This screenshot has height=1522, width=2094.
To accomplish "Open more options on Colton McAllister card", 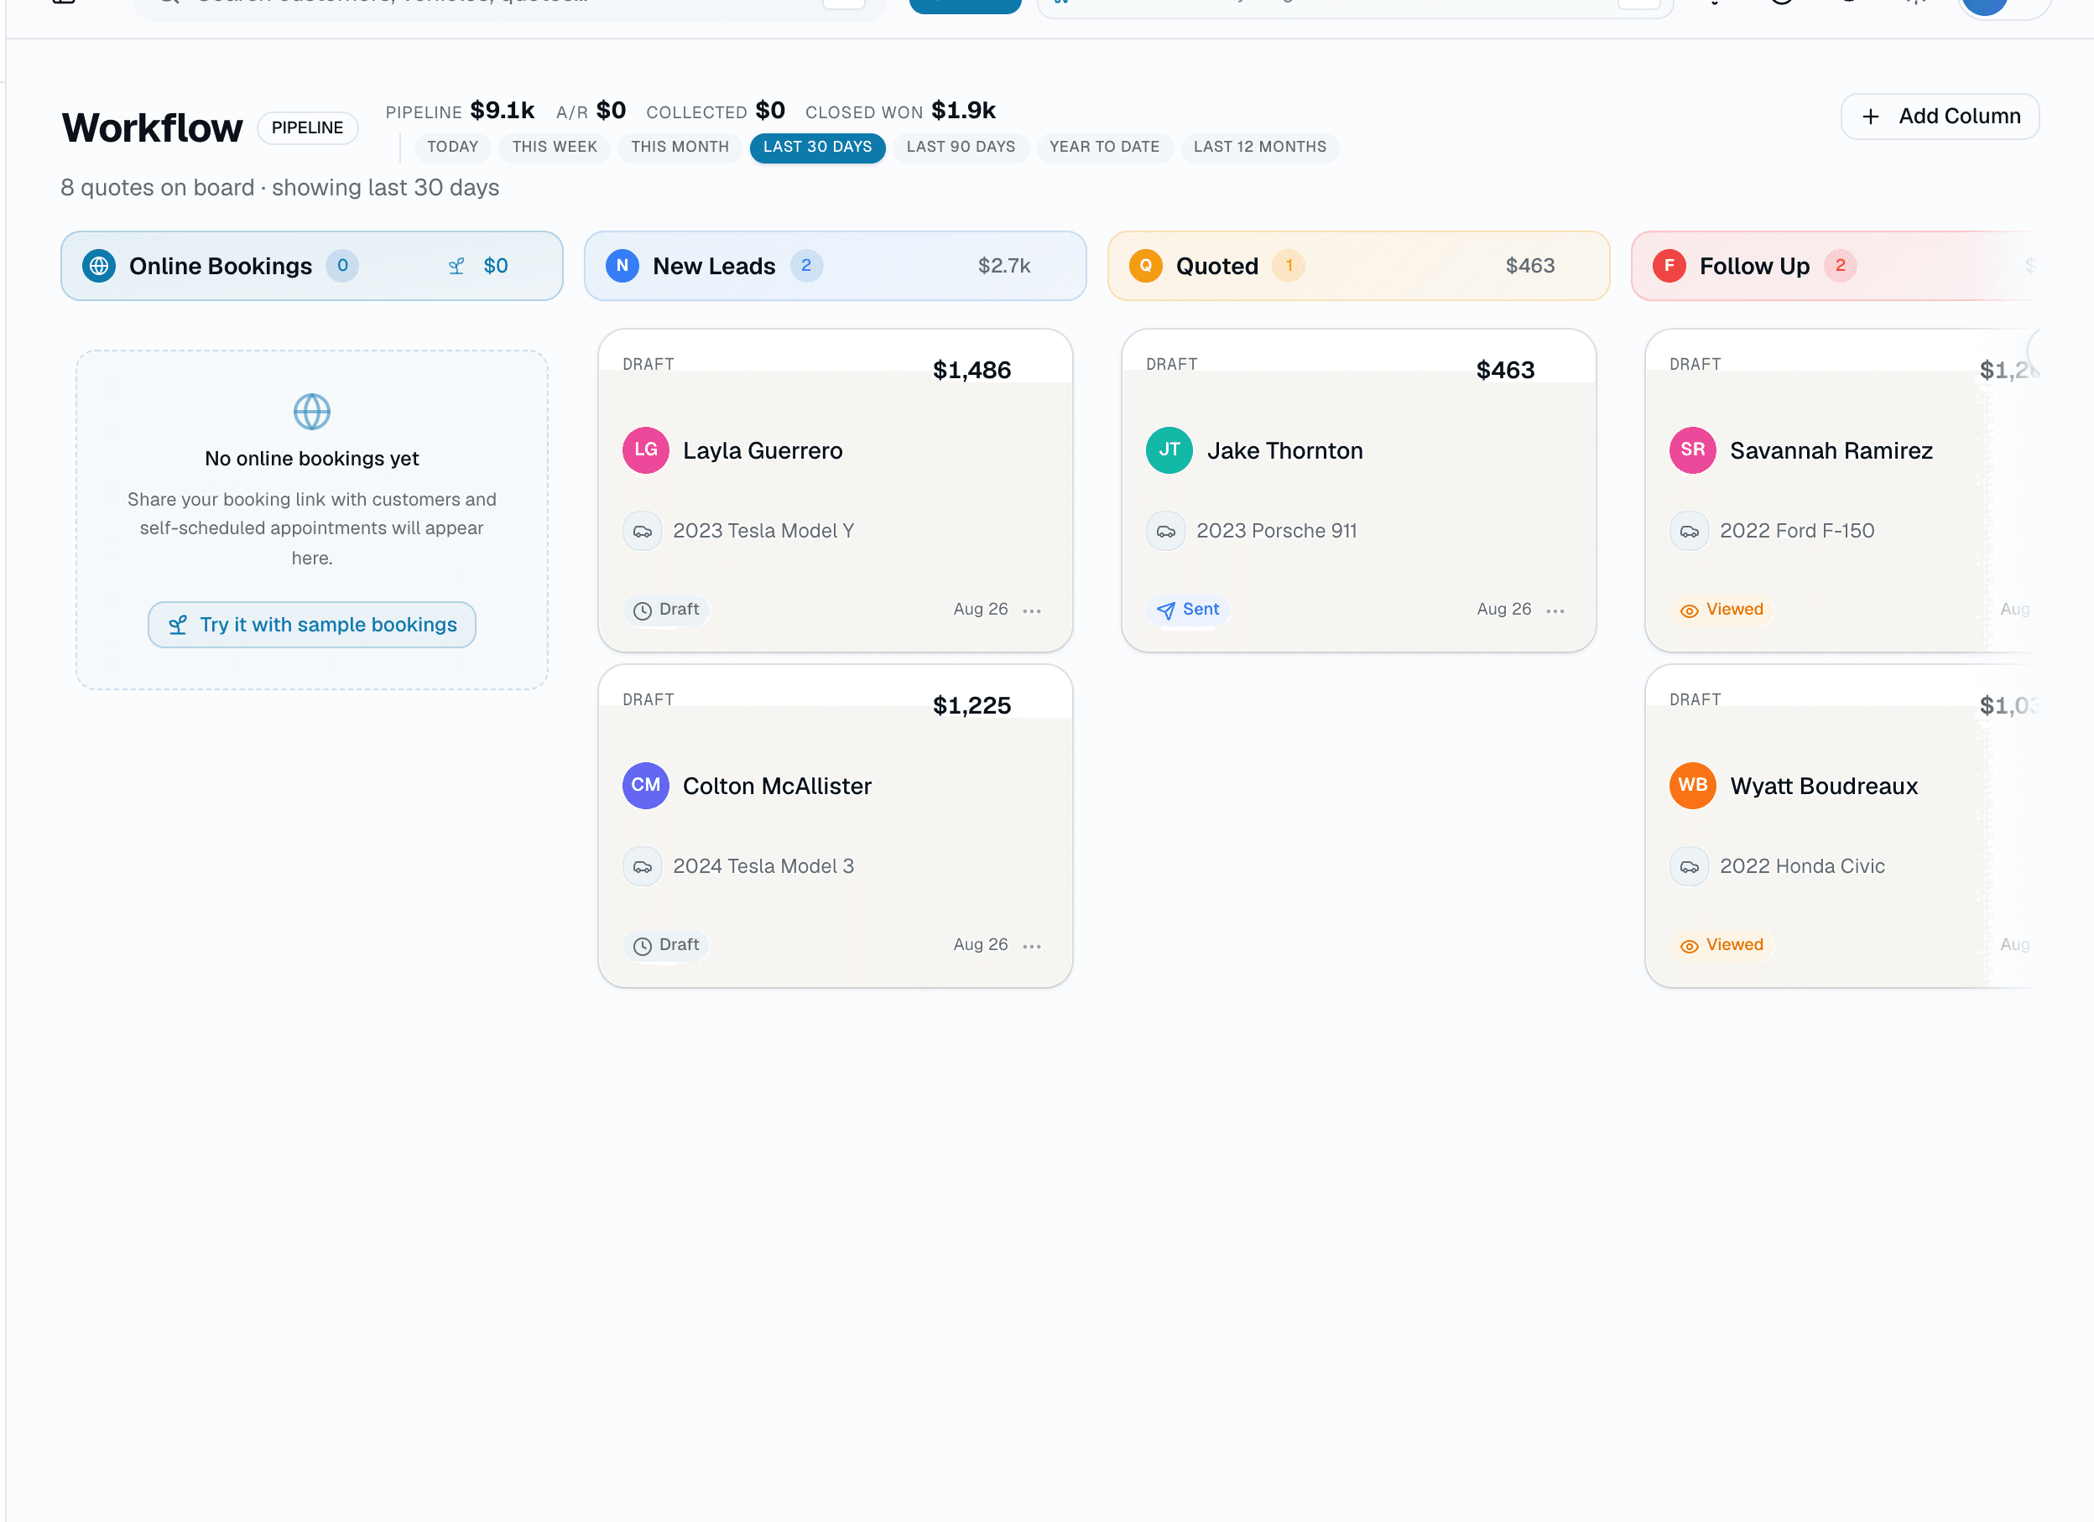I will click(1032, 946).
